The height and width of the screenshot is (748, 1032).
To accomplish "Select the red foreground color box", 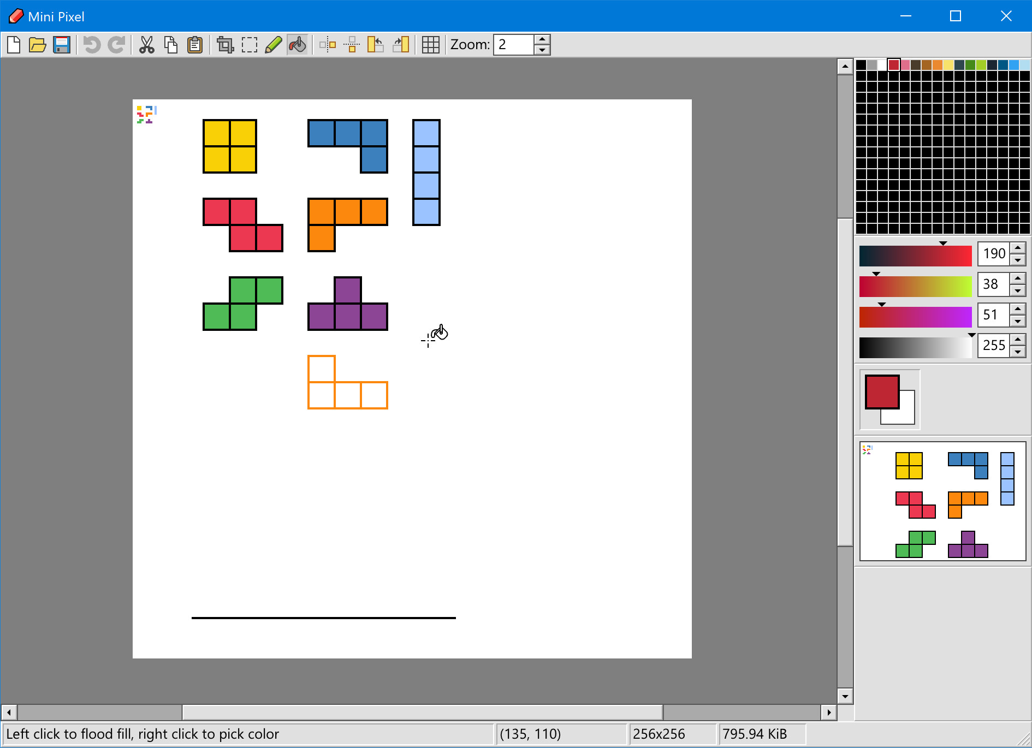I will pos(882,391).
